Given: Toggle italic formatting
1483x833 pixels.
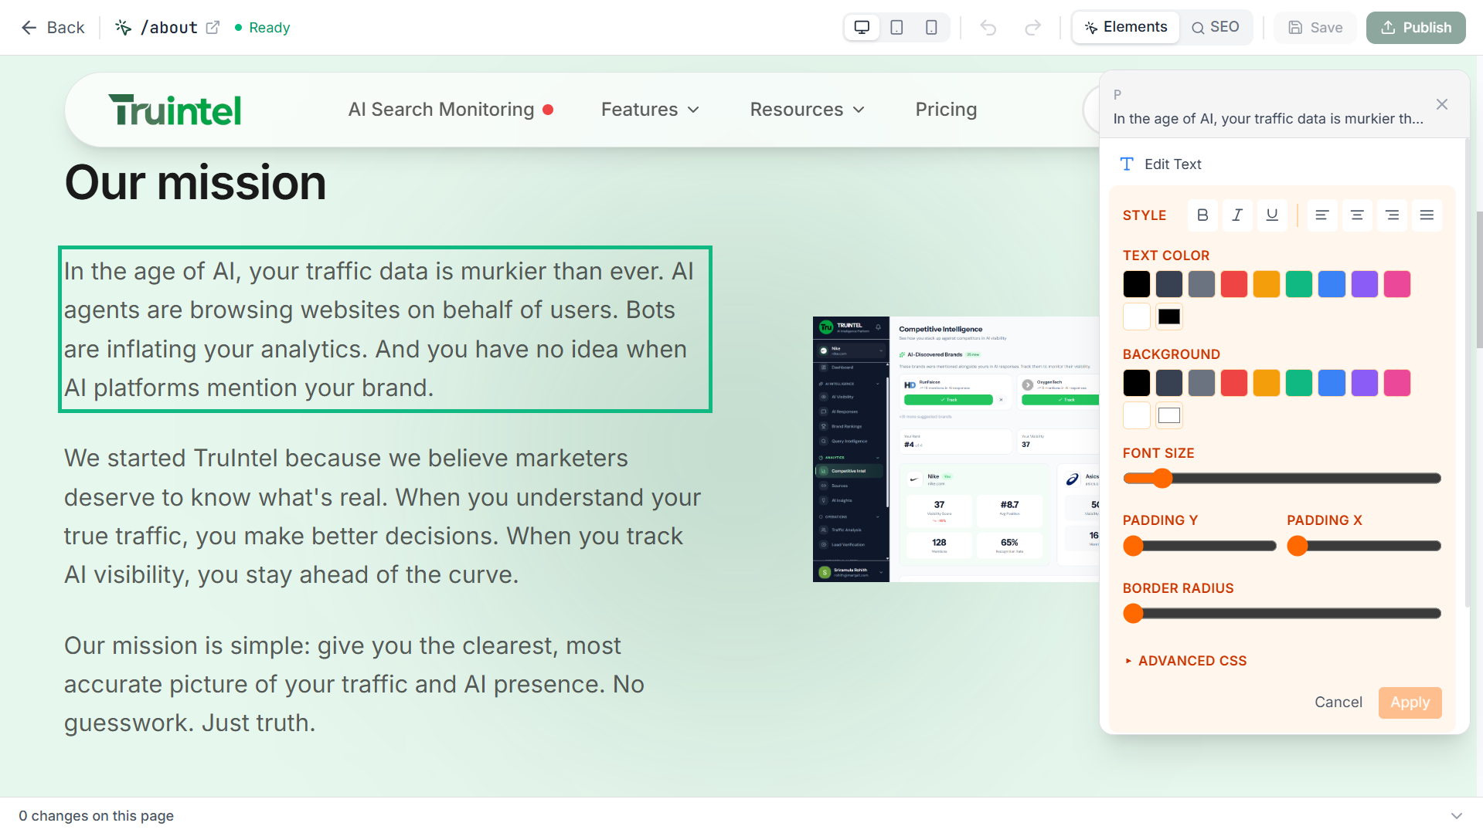Looking at the screenshot, I should click(x=1236, y=215).
